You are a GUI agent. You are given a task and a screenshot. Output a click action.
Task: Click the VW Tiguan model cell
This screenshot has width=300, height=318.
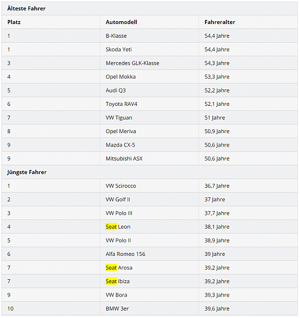point(118,118)
